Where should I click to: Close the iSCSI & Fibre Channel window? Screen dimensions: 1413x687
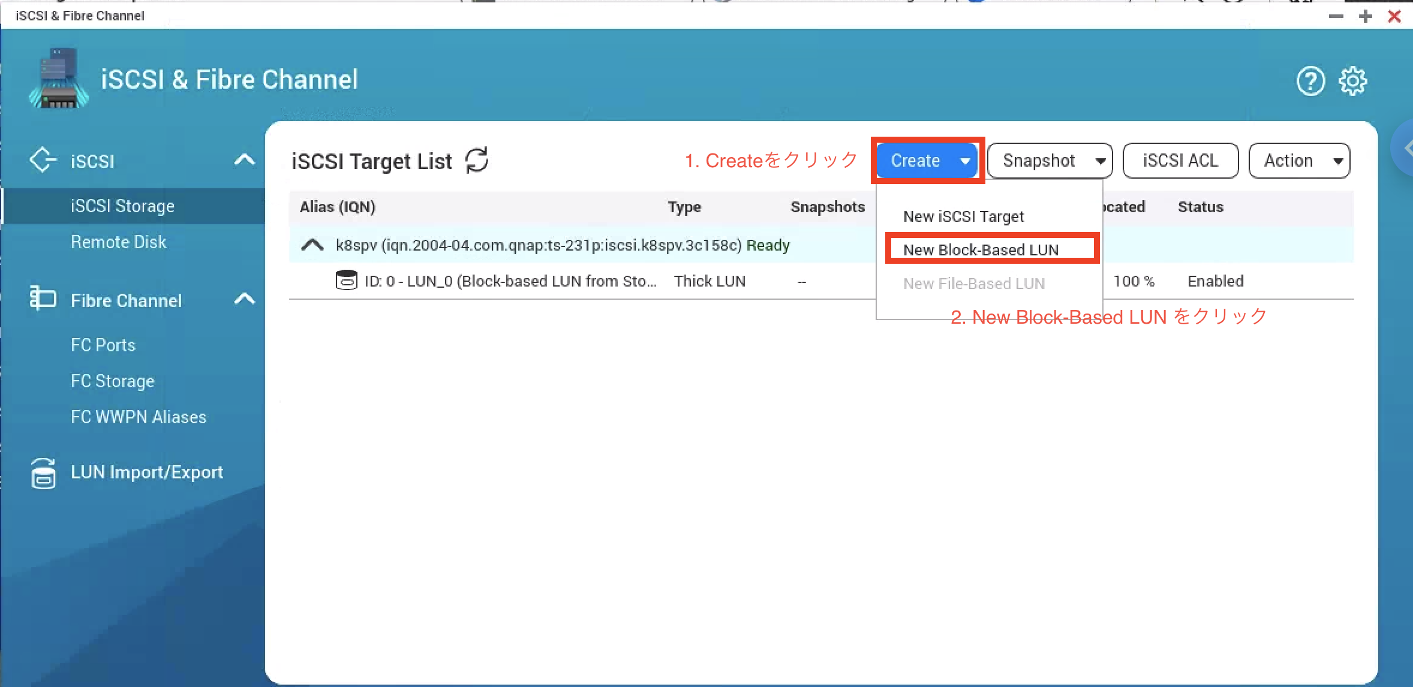[x=1394, y=16]
